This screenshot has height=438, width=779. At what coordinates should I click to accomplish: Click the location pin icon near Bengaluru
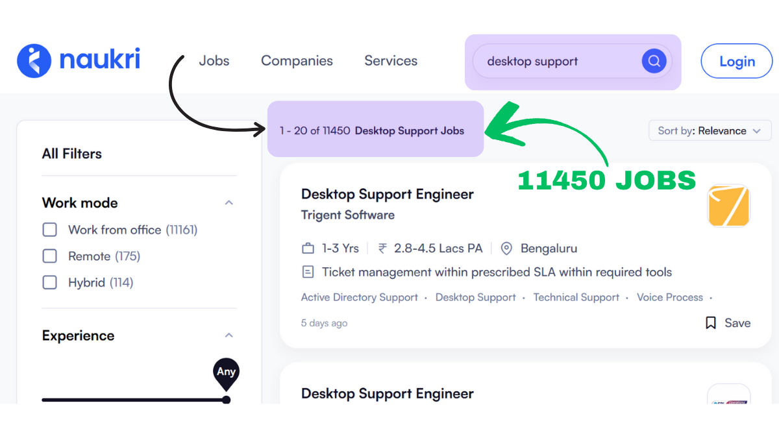pos(506,249)
